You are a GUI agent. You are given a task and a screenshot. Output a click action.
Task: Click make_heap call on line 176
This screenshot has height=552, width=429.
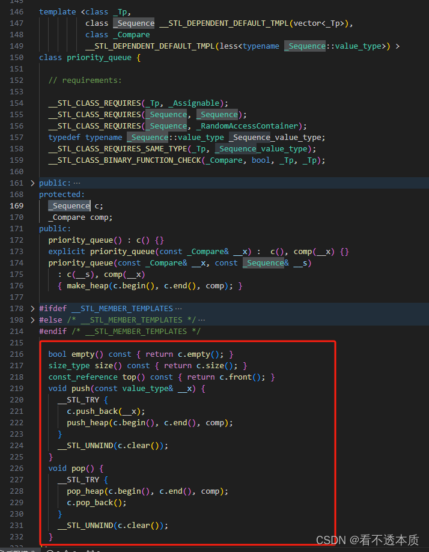(x=87, y=286)
